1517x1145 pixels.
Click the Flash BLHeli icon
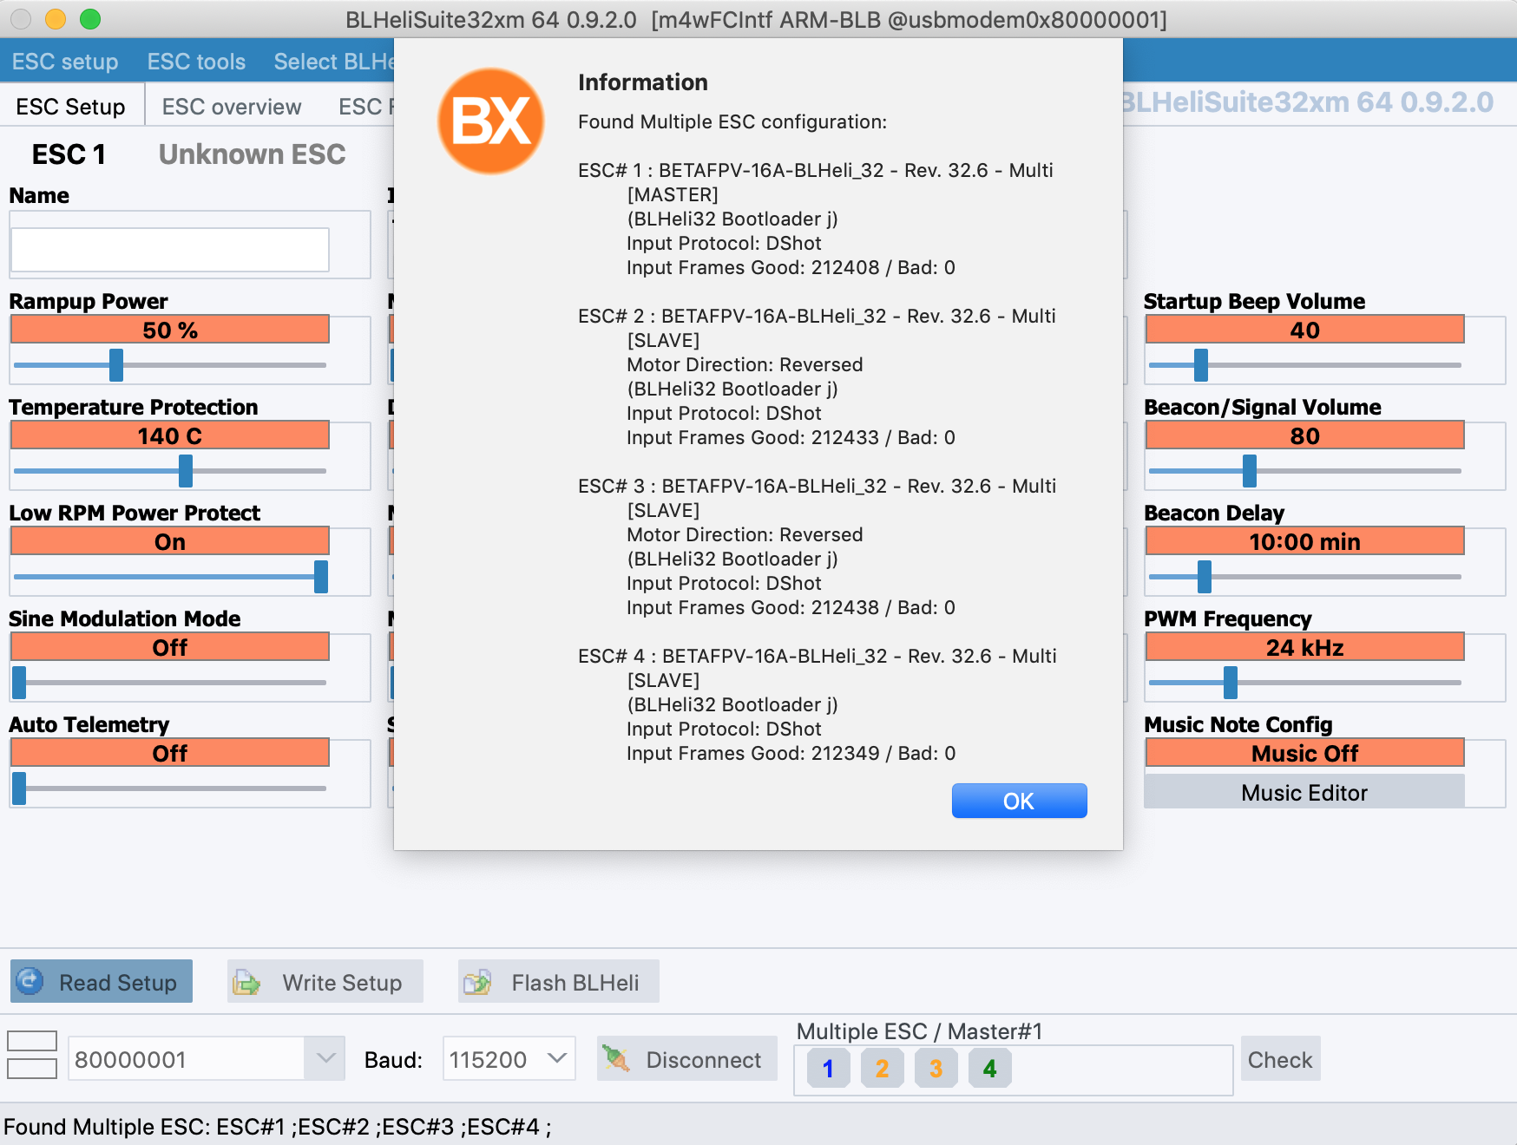[x=477, y=983]
